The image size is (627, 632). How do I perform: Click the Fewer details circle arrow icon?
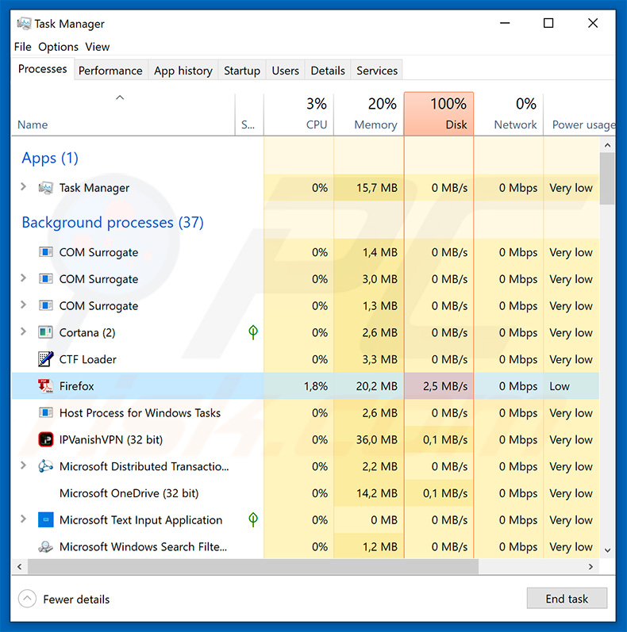pyautogui.click(x=27, y=599)
